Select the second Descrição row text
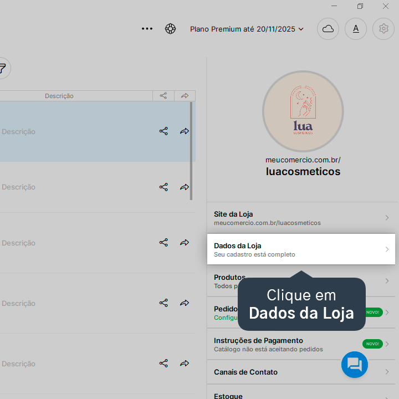This screenshot has height=399, width=399. point(18,187)
